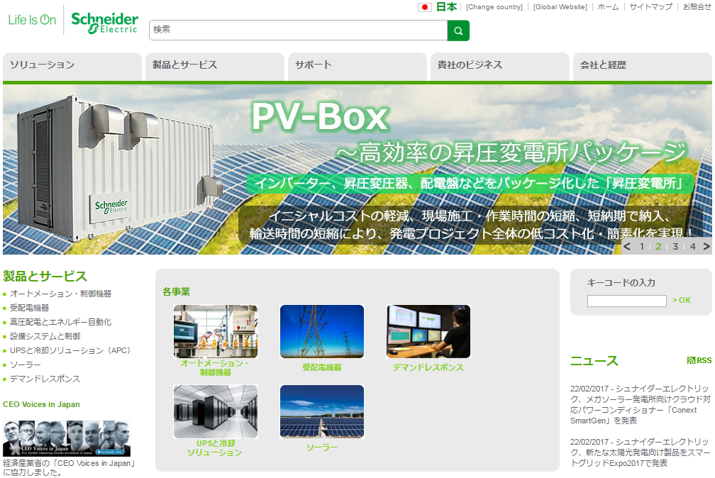This screenshot has height=478, width=715.
Task: Click the green search magnifier button
Action: coord(458,30)
